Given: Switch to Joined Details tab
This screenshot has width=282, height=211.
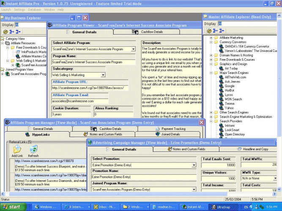Looking at the screenshot, I should pos(167,134).
